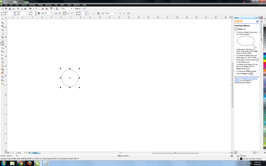The width and height of the screenshot is (266, 166).
Task: Pick the red swatch in the color palette
Action: coord(264,63)
